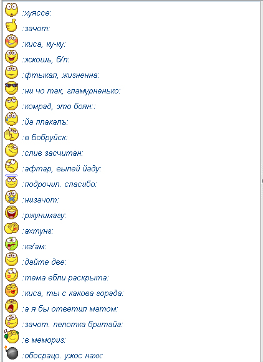Click the :ахтунг: emoticon label
The width and height of the screenshot is (263, 362).
[x=37, y=231]
